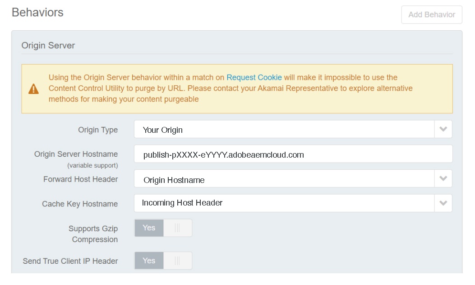This screenshot has width=475, height=285.
Task: Open the Cache Key Hostname dropdown
Action: [x=293, y=203]
